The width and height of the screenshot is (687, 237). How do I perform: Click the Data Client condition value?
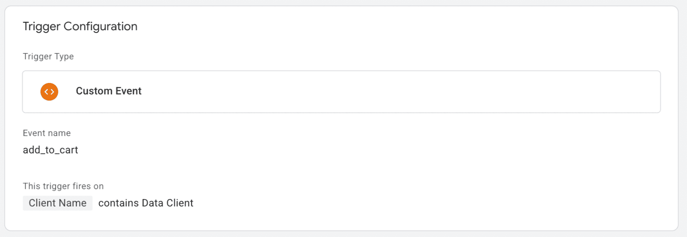coord(168,203)
